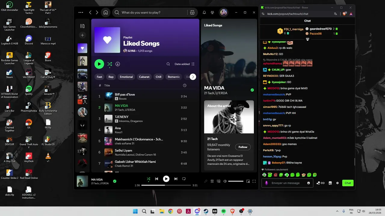This screenshot has width=385, height=216.
Task: Open Connect to a device icon
Action: click(219, 181)
